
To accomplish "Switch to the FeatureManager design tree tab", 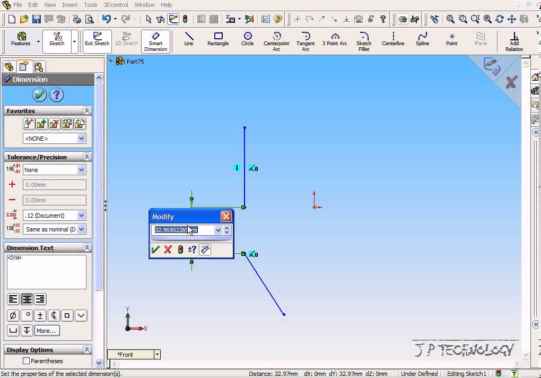I will tap(9, 66).
